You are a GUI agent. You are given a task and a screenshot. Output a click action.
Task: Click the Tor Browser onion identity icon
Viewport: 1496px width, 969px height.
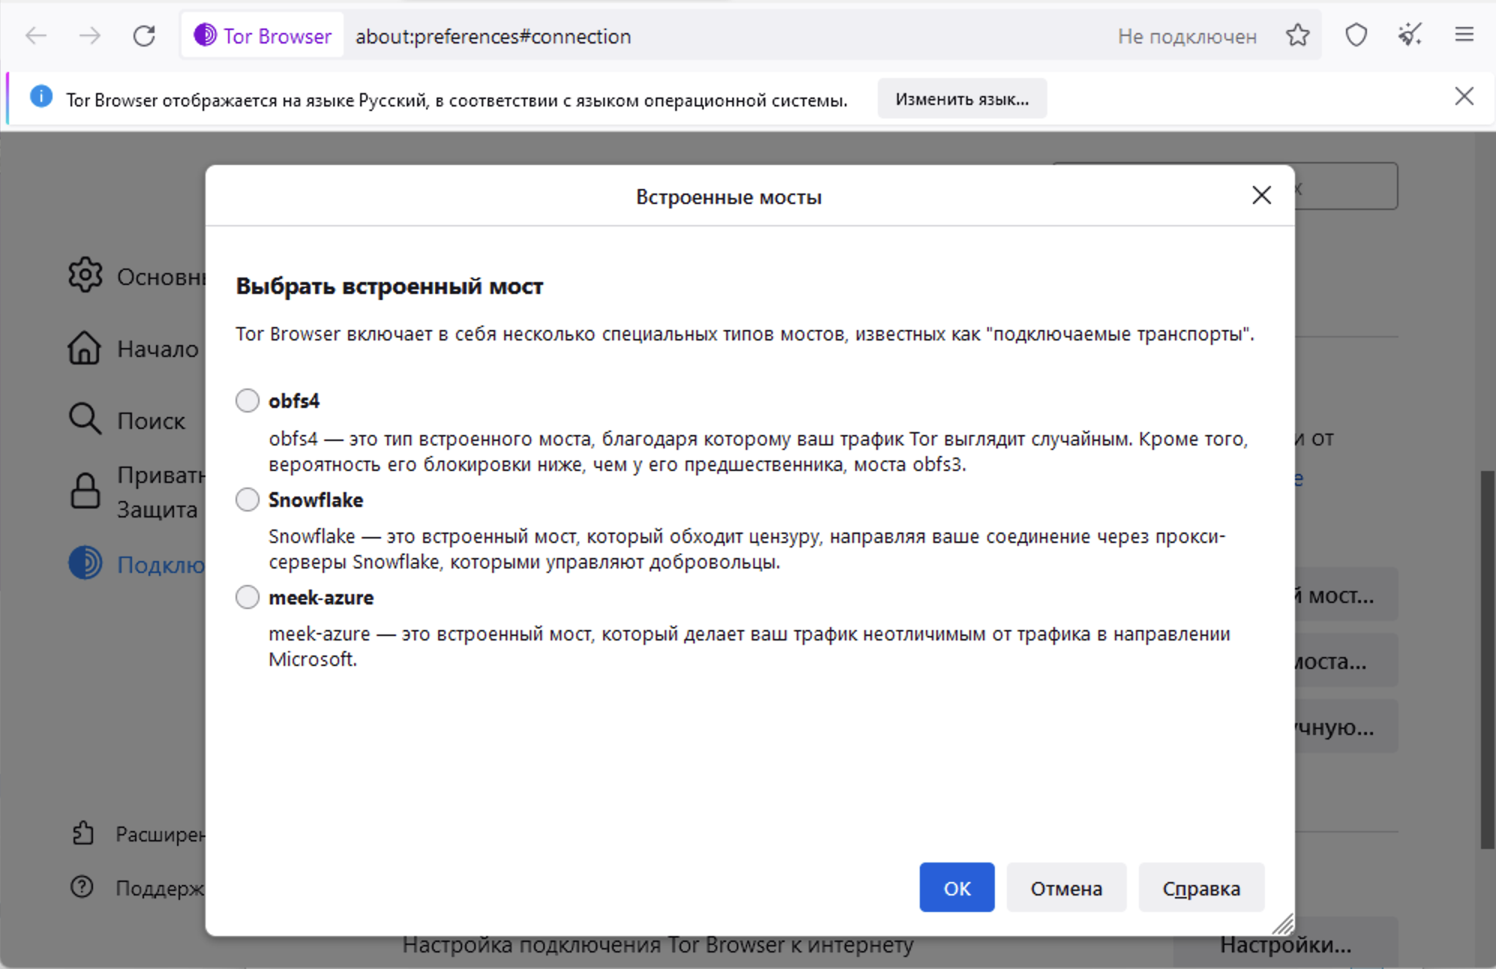click(x=205, y=35)
